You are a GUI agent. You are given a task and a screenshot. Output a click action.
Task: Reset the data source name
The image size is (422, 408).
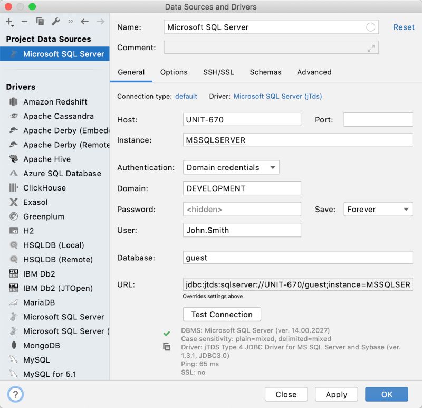click(404, 27)
